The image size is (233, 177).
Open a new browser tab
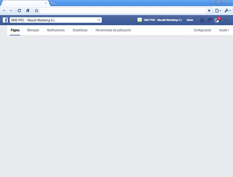(x=53, y=3)
